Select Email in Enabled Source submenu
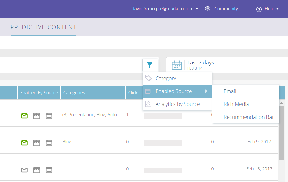The height and width of the screenshot is (182, 288). click(230, 91)
